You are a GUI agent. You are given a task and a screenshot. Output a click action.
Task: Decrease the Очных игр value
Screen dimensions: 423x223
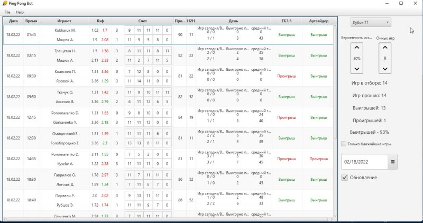point(385,69)
